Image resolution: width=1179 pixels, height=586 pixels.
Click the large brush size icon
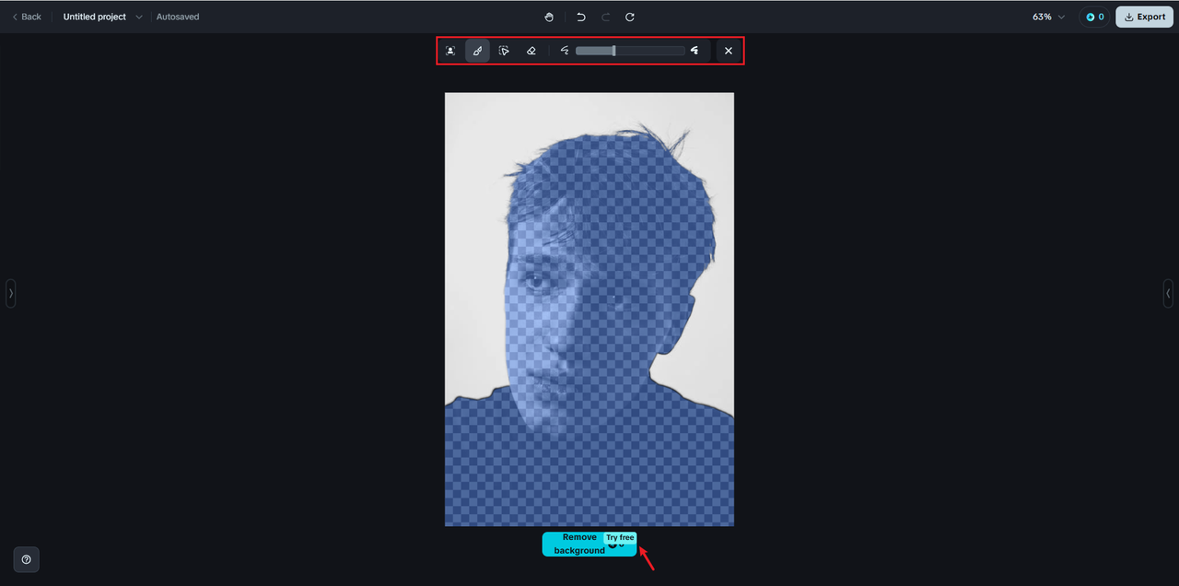[x=694, y=51]
